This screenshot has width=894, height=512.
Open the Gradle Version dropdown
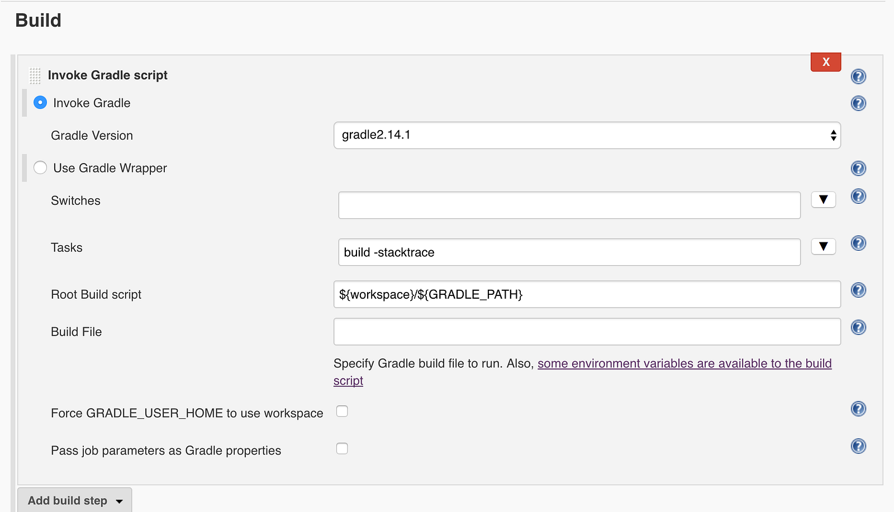587,135
